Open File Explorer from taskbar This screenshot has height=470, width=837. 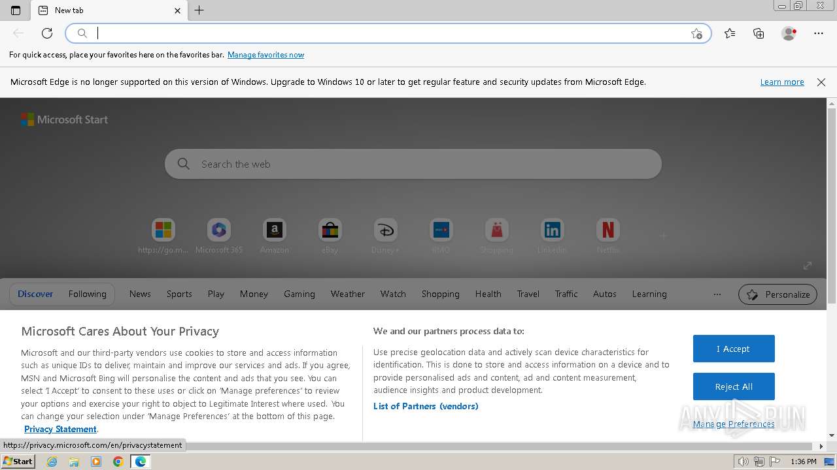[74, 462]
